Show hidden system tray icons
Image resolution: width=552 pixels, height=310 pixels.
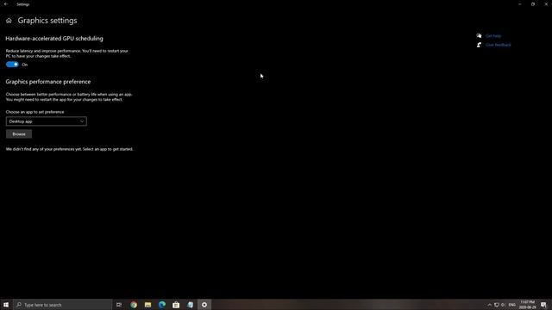pyautogui.click(x=489, y=305)
